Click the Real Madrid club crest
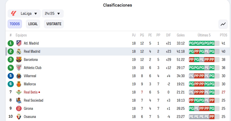Viewport: 231px width, 121px height. (19, 51)
